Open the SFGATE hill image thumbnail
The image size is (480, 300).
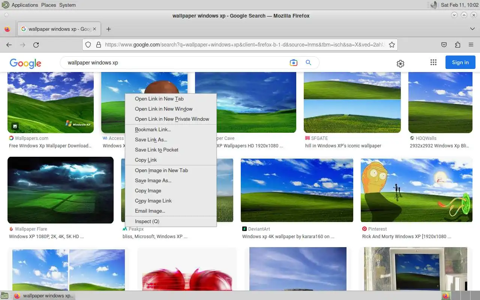pyautogui.click(x=352, y=102)
